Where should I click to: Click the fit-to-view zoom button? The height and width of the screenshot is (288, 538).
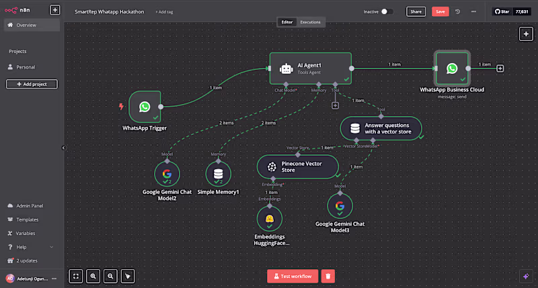(x=76, y=276)
